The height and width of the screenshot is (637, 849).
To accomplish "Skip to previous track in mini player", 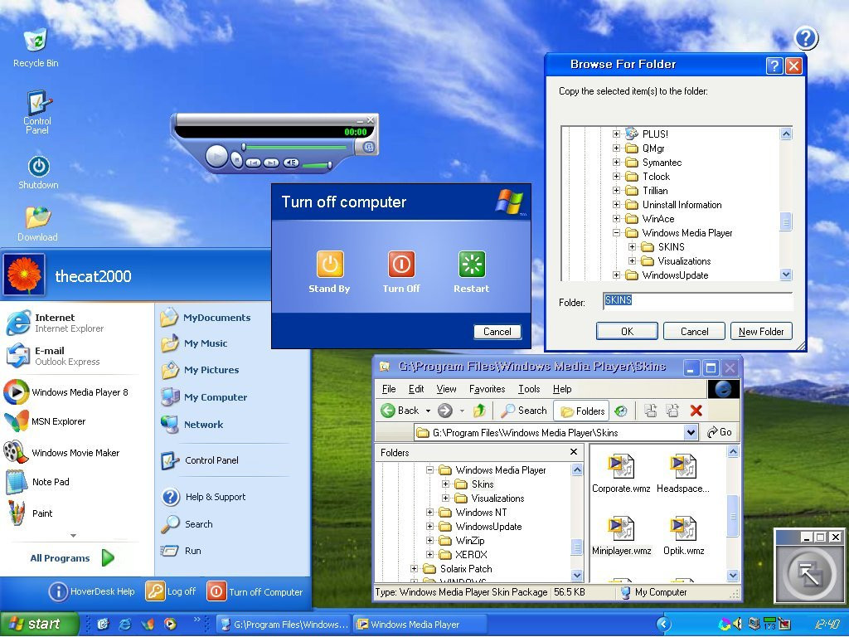I will point(253,163).
